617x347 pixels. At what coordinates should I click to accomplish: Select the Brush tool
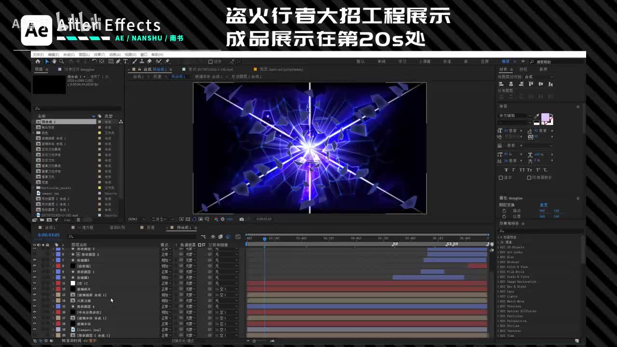(x=134, y=61)
